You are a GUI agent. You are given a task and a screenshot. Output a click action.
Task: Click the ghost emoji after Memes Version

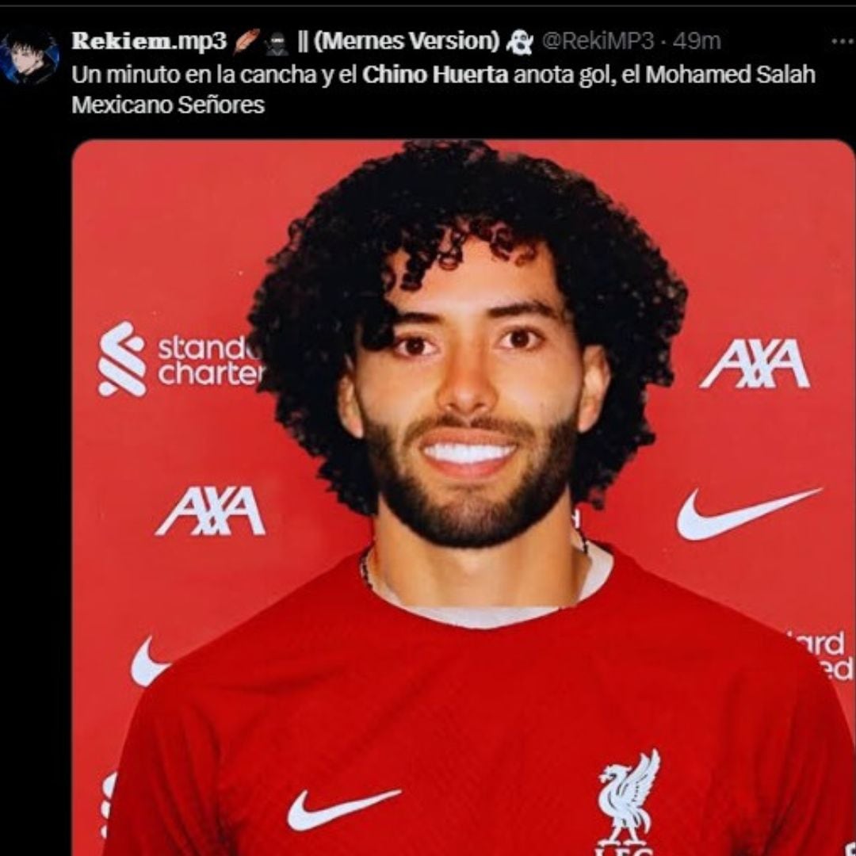[519, 42]
